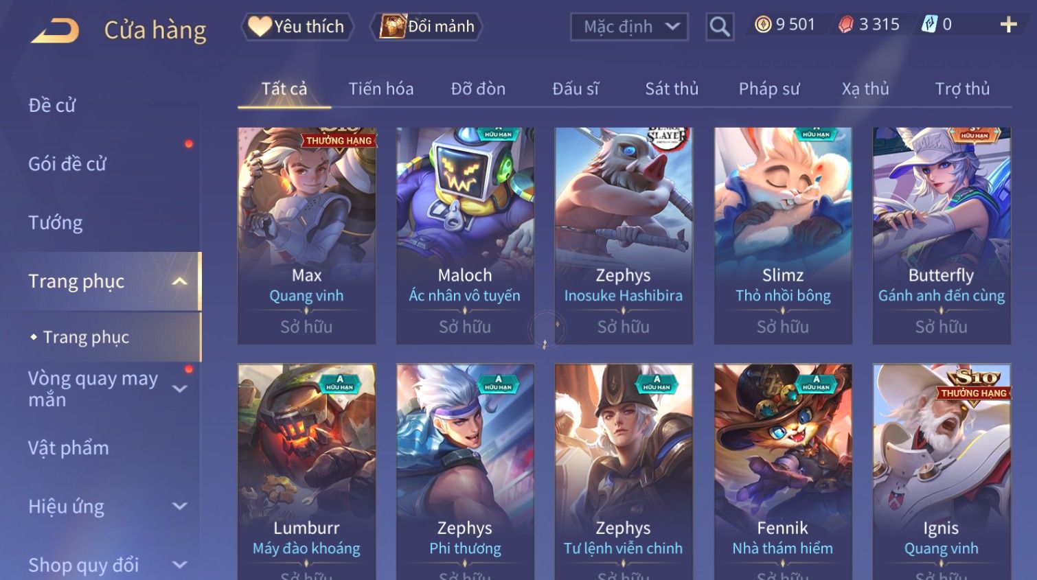This screenshot has width=1037, height=580.
Task: Switch to the Tiến hóa tab
Action: point(381,89)
